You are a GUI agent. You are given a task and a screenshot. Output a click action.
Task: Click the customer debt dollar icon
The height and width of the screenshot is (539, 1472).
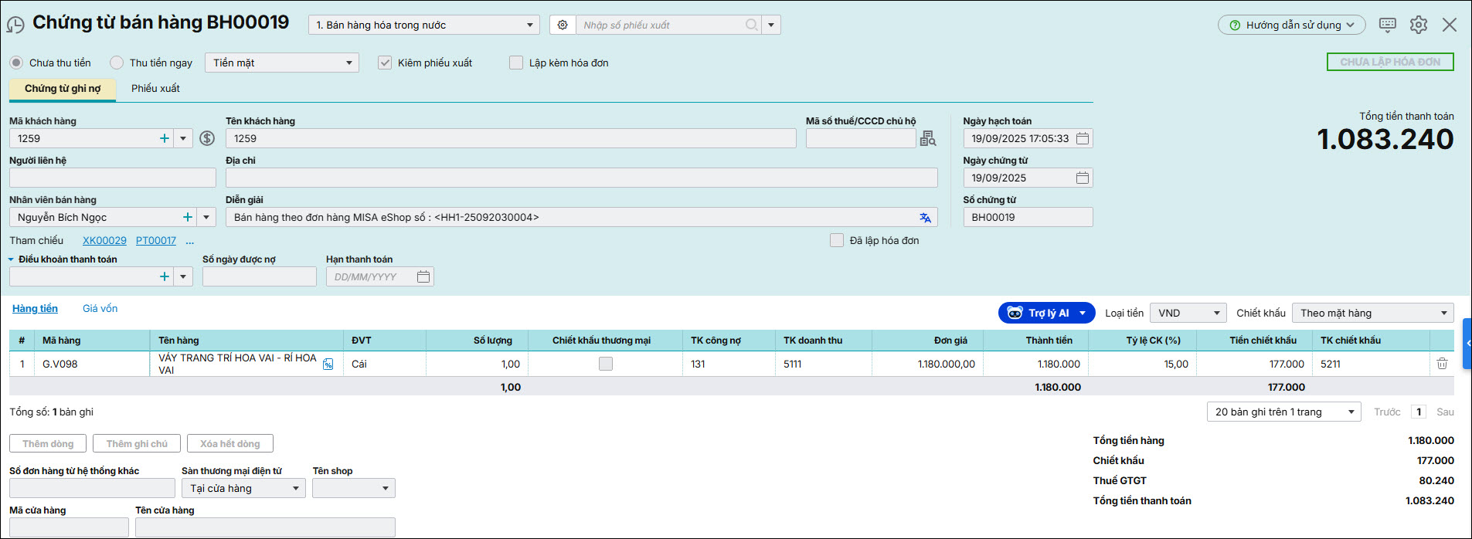pos(207,138)
